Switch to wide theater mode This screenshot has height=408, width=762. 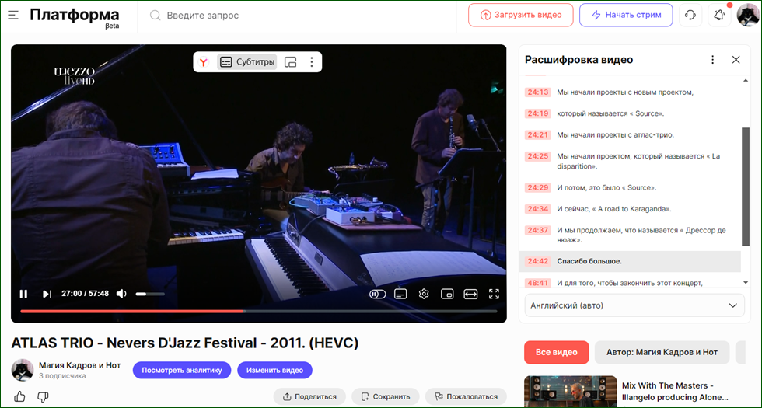[470, 294]
